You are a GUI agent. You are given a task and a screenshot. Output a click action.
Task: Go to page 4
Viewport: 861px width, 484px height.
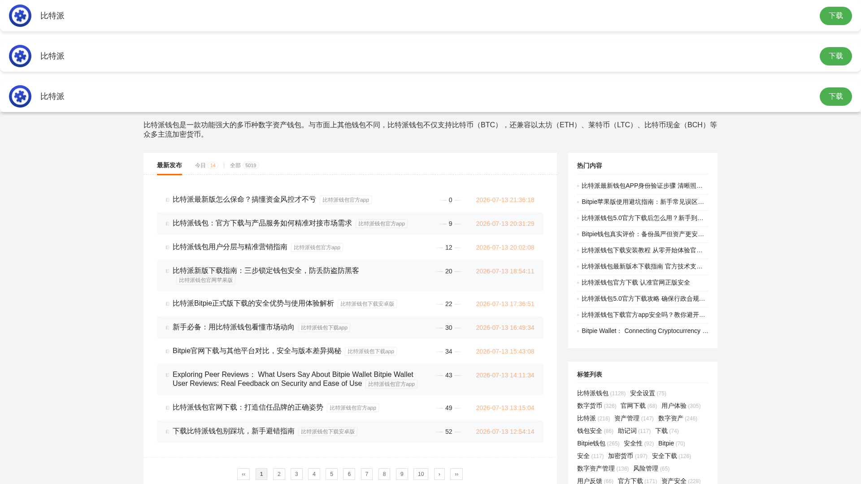pos(314,474)
